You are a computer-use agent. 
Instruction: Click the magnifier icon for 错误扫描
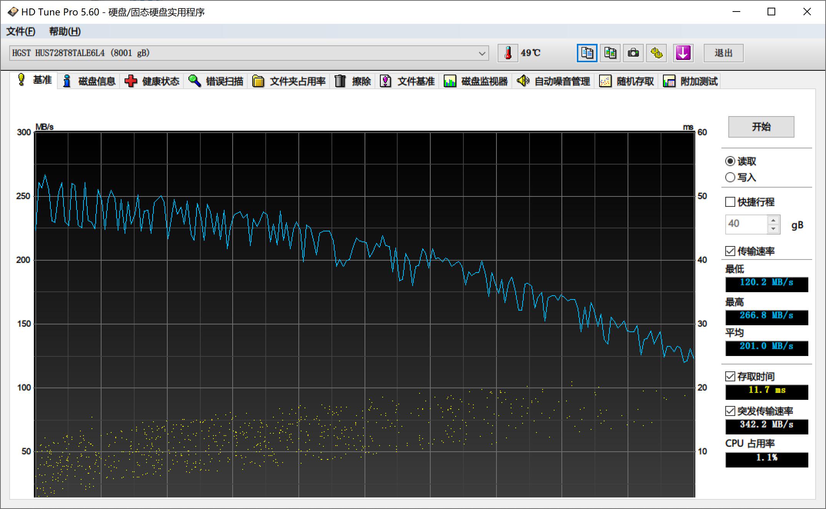tap(195, 81)
